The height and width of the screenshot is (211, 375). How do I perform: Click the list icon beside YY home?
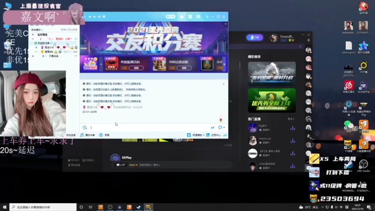click(x=190, y=17)
